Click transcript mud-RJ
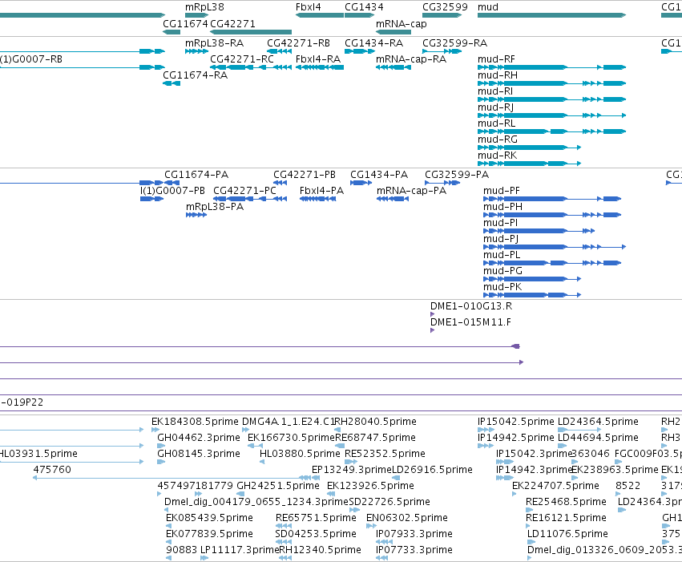 pos(495,107)
